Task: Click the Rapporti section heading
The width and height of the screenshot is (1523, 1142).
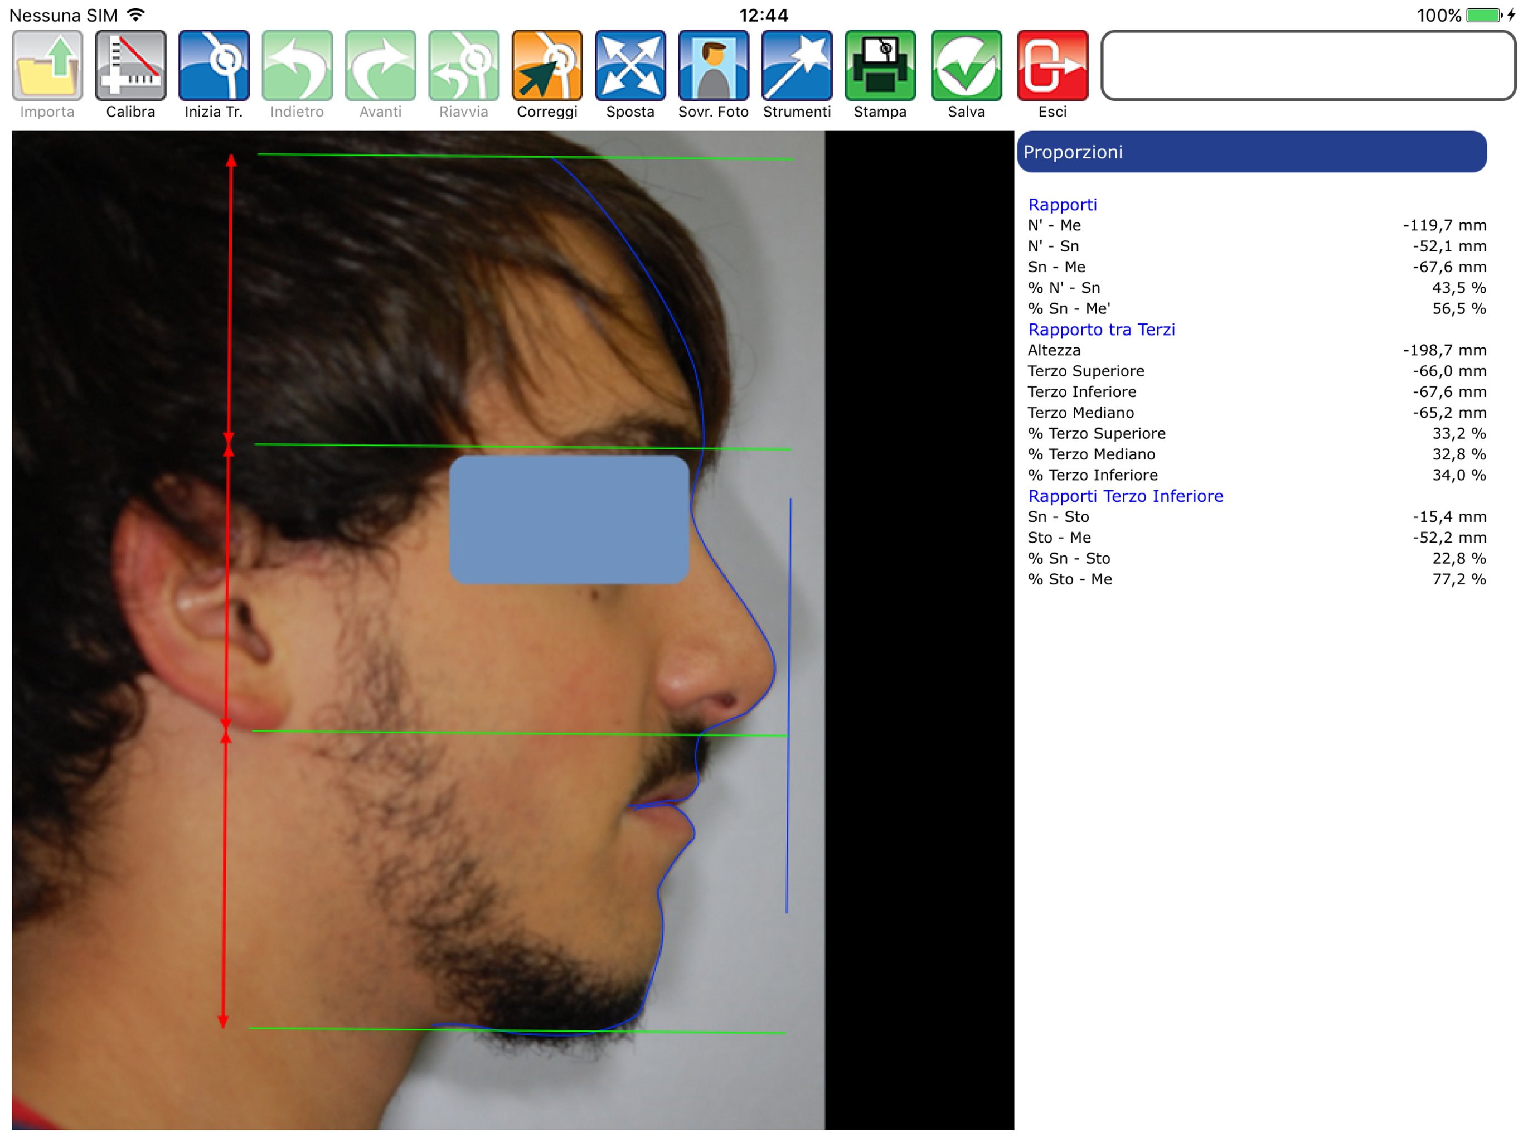Action: (x=1061, y=205)
